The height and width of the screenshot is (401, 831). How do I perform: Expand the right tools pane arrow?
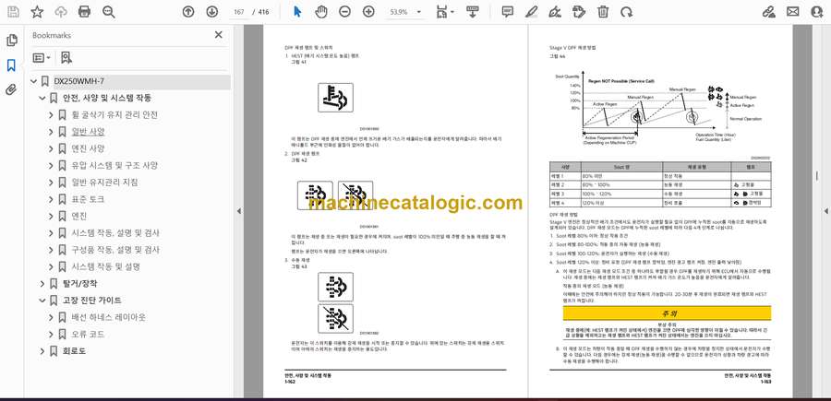[825, 211]
